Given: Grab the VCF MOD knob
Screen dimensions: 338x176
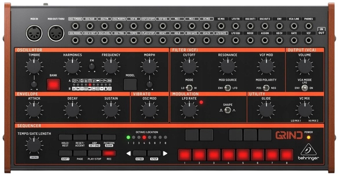Looking at the screenshot, I should tap(266, 66).
